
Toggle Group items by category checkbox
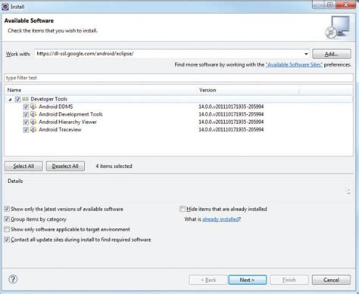[x=7, y=219]
